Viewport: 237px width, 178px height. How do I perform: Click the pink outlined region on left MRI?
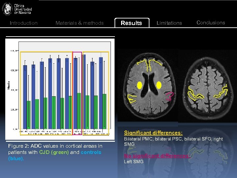tap(170, 96)
